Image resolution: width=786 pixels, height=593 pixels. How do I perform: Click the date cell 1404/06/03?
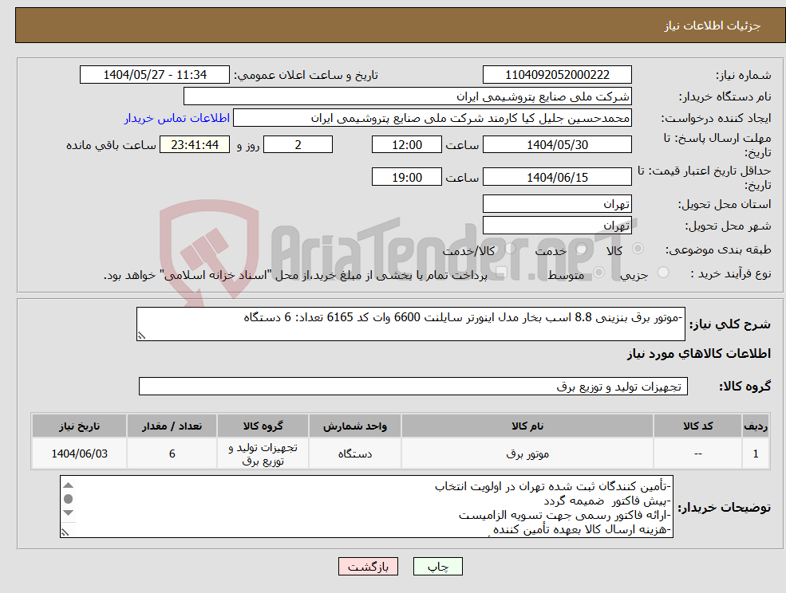pos(79,454)
